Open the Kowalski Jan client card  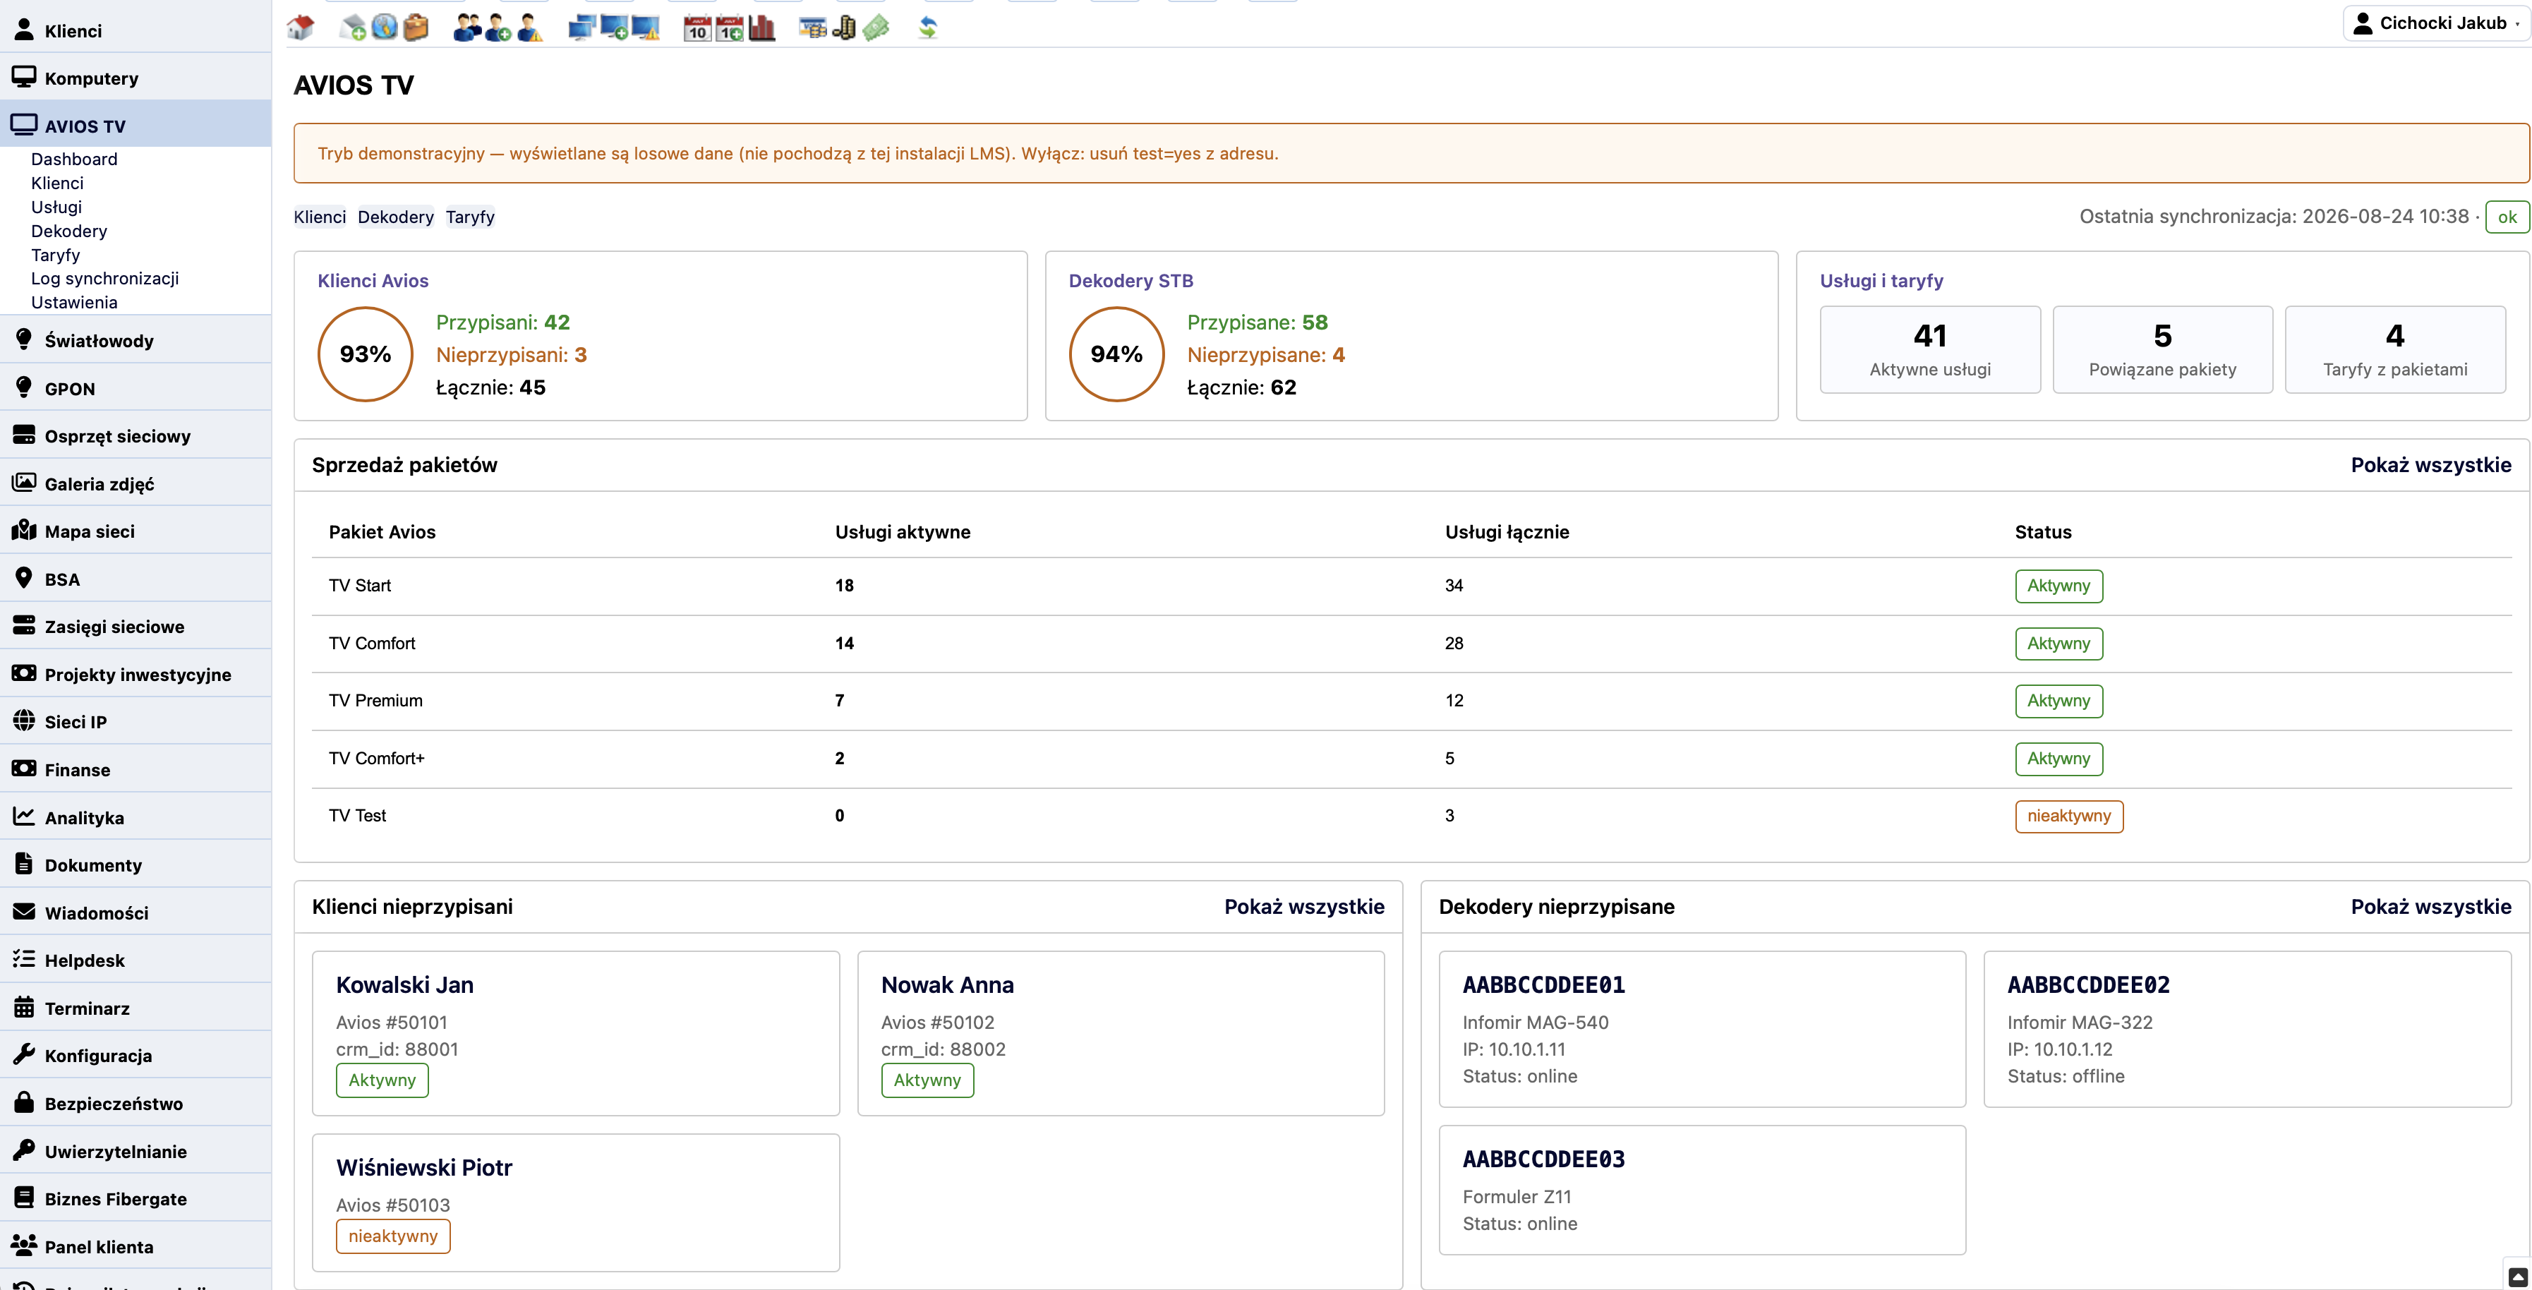click(x=576, y=1032)
